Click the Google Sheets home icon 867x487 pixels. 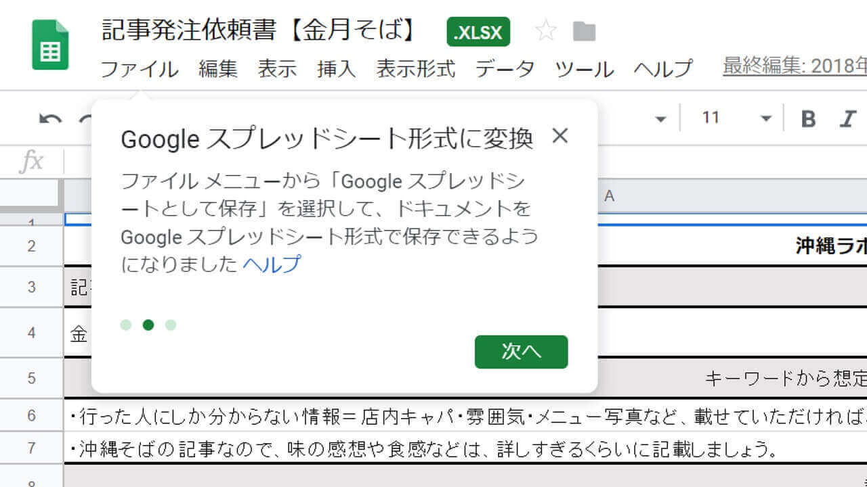pyautogui.click(x=51, y=45)
